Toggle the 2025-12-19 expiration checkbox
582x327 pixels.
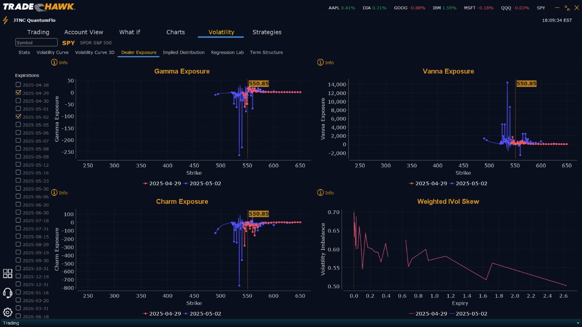(18, 276)
